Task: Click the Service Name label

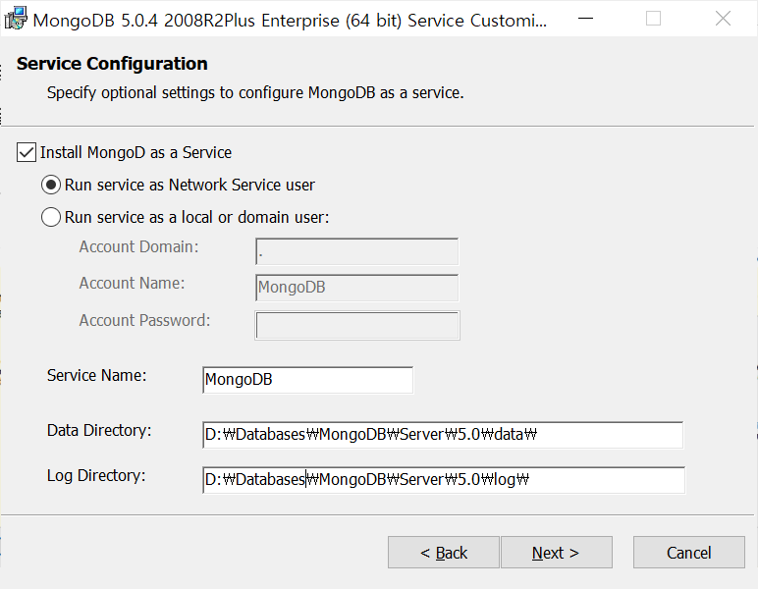Action: pyautogui.click(x=96, y=375)
